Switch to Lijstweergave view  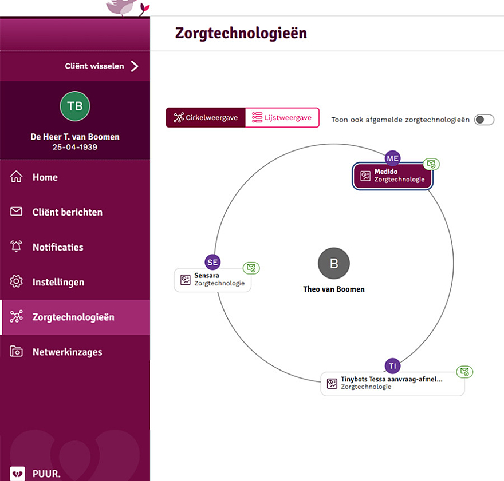click(x=283, y=117)
